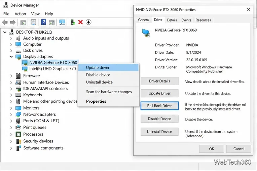
Task: Choose Properties from the context menu
Action: pyautogui.click(x=108, y=101)
